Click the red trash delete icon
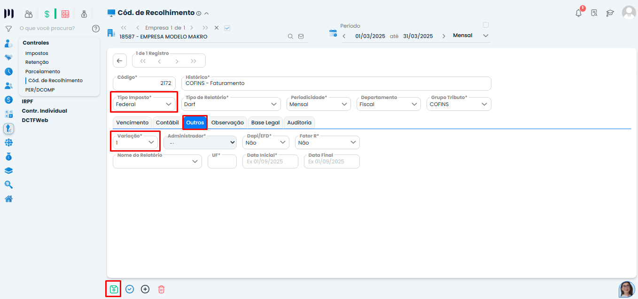Viewport: 638px width, 299px height. (x=161, y=289)
